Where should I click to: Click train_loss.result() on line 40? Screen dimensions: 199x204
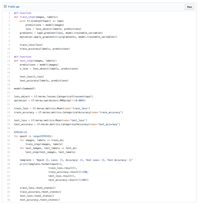click(x=62, y=168)
